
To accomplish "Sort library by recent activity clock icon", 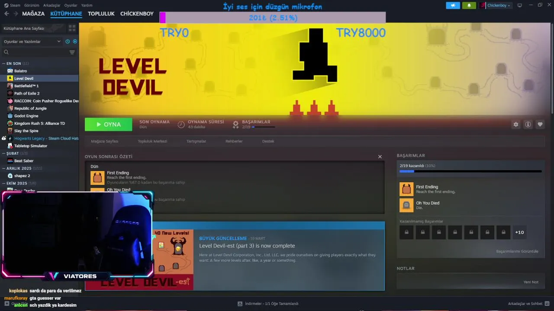I will tap(68, 41).
